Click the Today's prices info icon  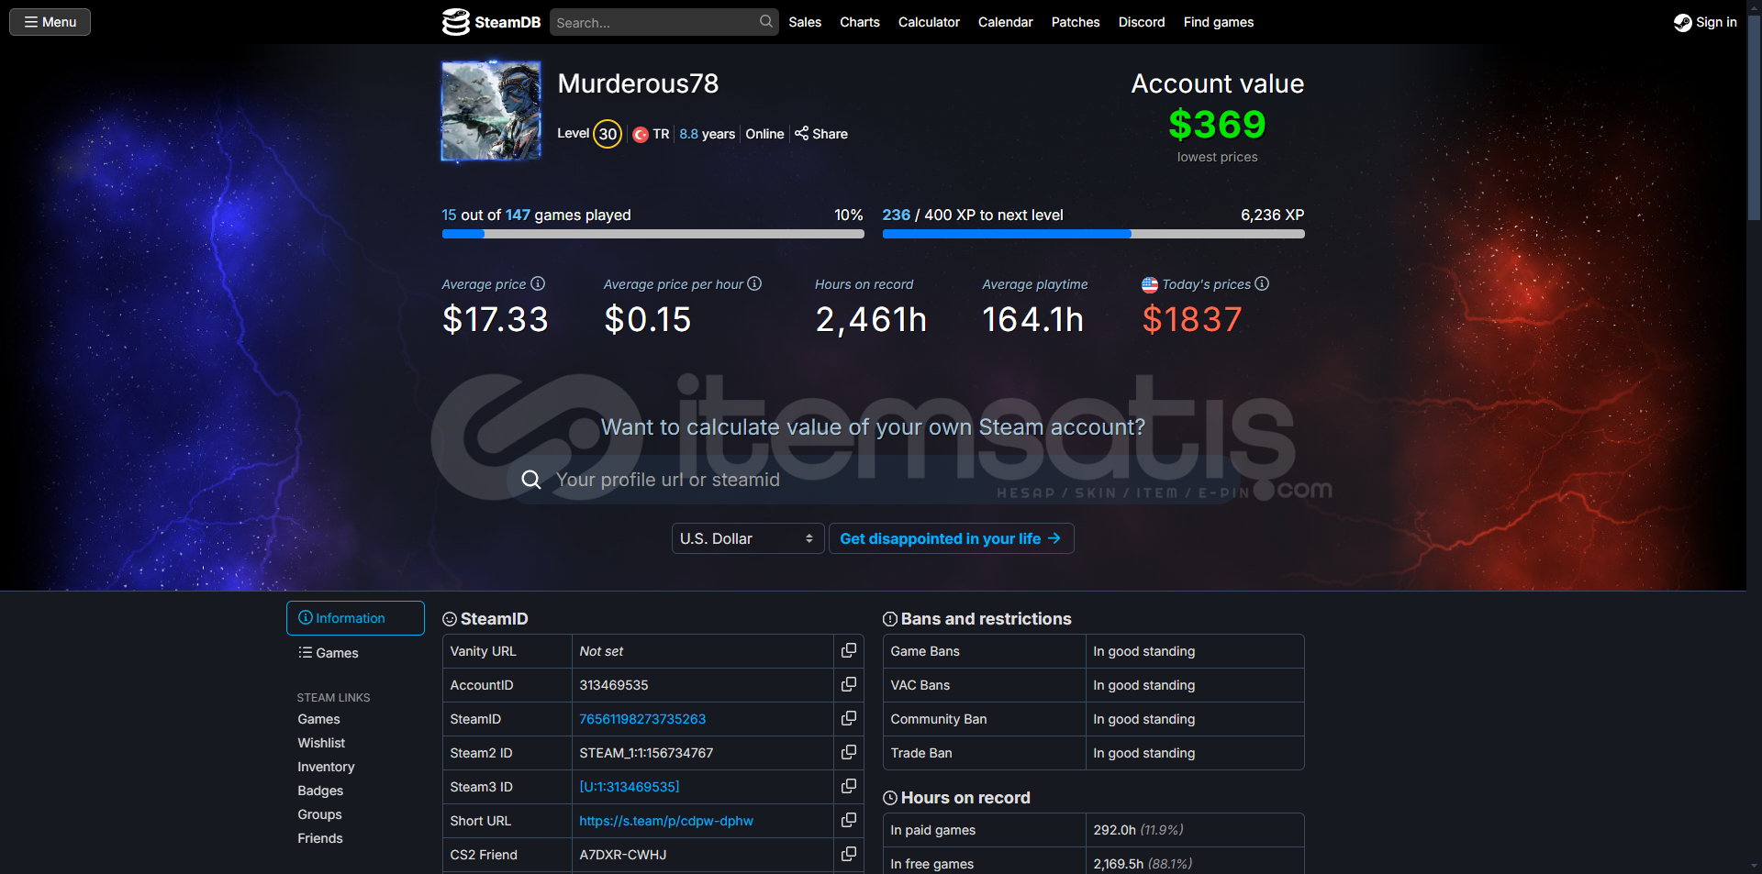tap(1262, 283)
